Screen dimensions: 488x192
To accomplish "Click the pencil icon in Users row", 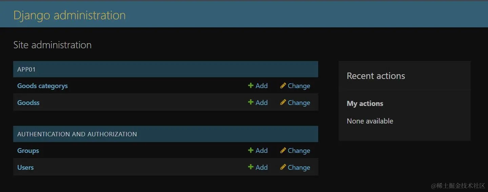I will pos(283,167).
